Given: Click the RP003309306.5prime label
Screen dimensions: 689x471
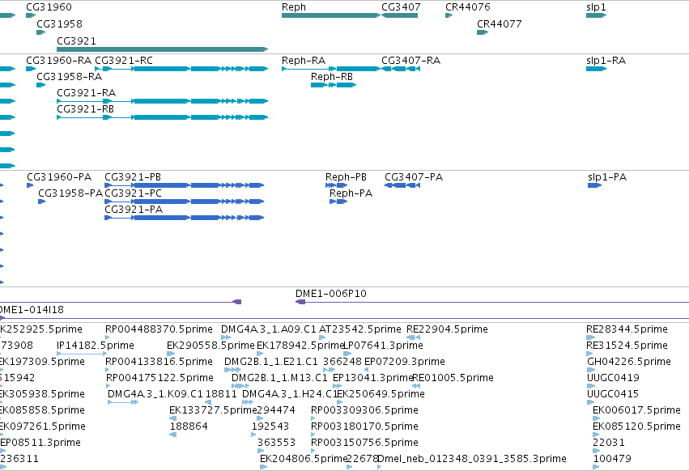Looking at the screenshot, I should pyautogui.click(x=364, y=410).
